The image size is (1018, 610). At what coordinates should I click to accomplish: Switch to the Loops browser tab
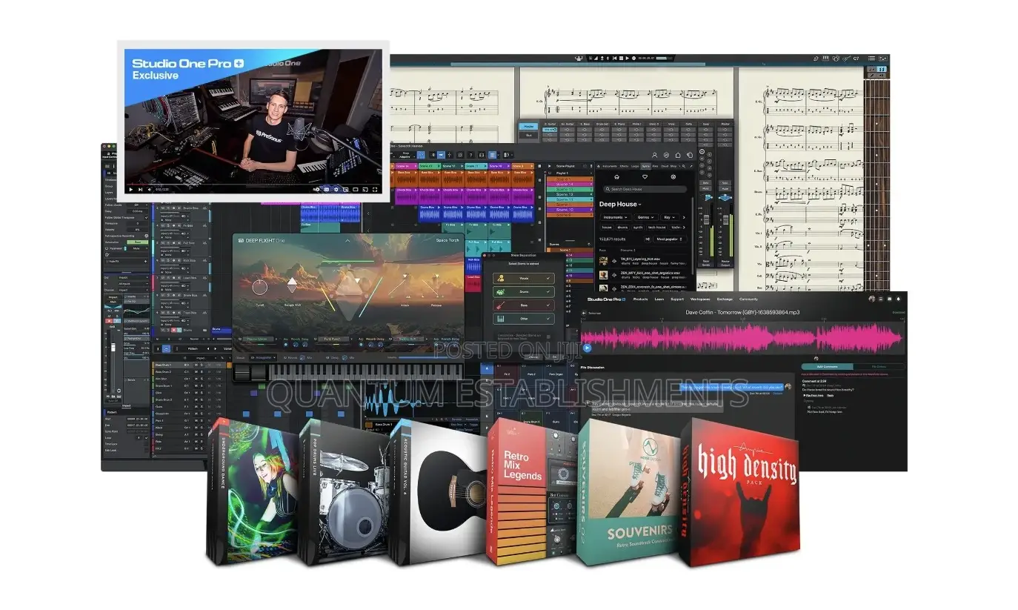tap(635, 166)
